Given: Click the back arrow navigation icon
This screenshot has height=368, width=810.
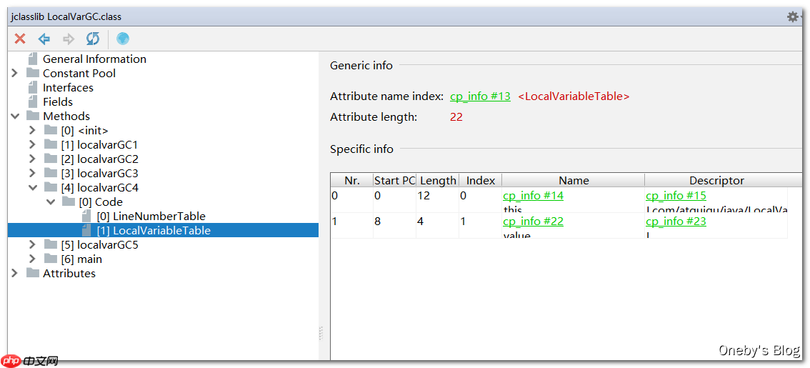Looking at the screenshot, I should pyautogui.click(x=44, y=39).
